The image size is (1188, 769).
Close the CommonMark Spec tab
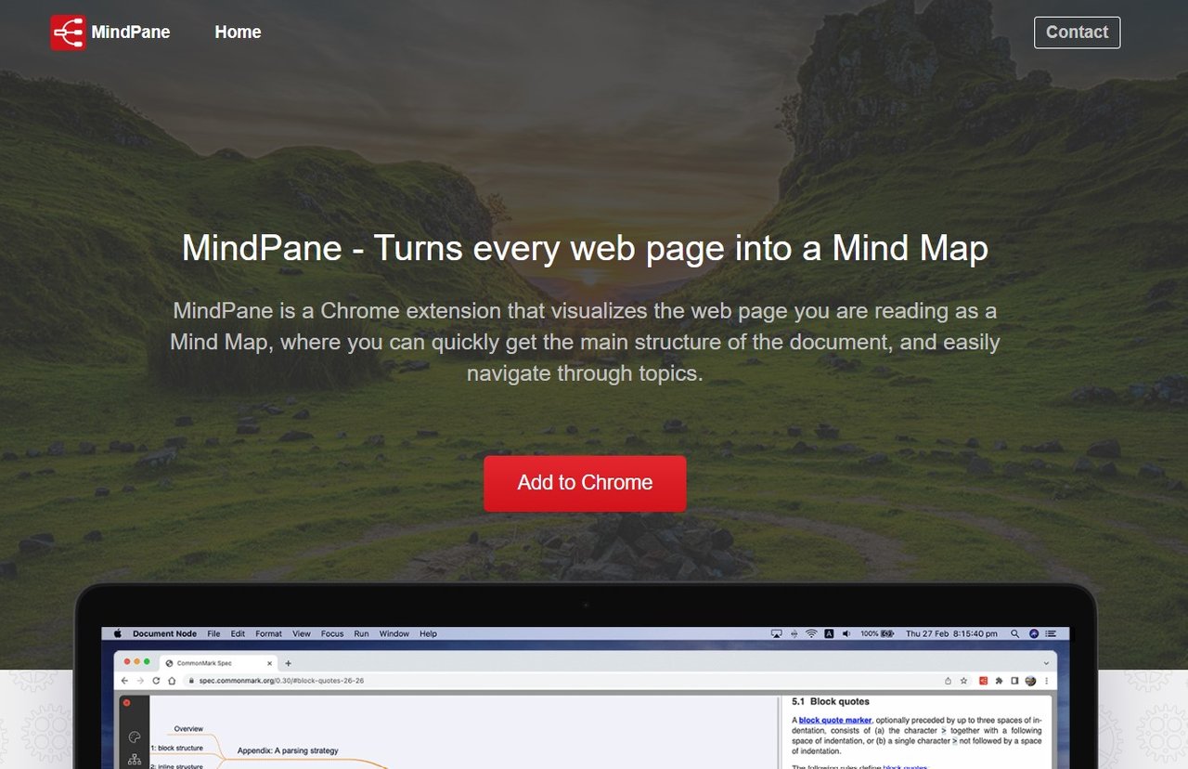269,663
